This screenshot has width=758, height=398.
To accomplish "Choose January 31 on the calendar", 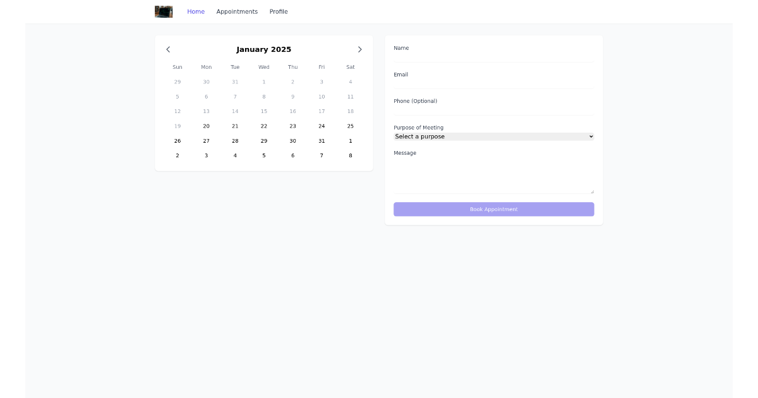I will (322, 141).
